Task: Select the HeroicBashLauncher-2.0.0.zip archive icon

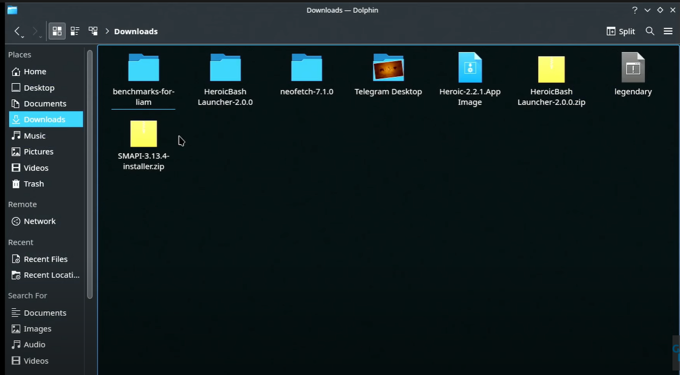Action: pos(551,68)
